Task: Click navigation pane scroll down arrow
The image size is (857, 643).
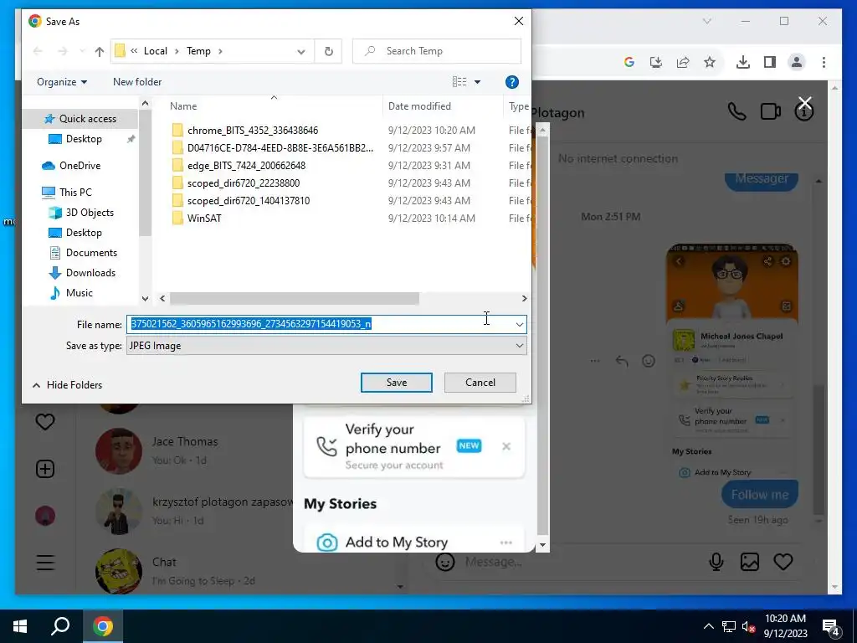Action: point(145,299)
